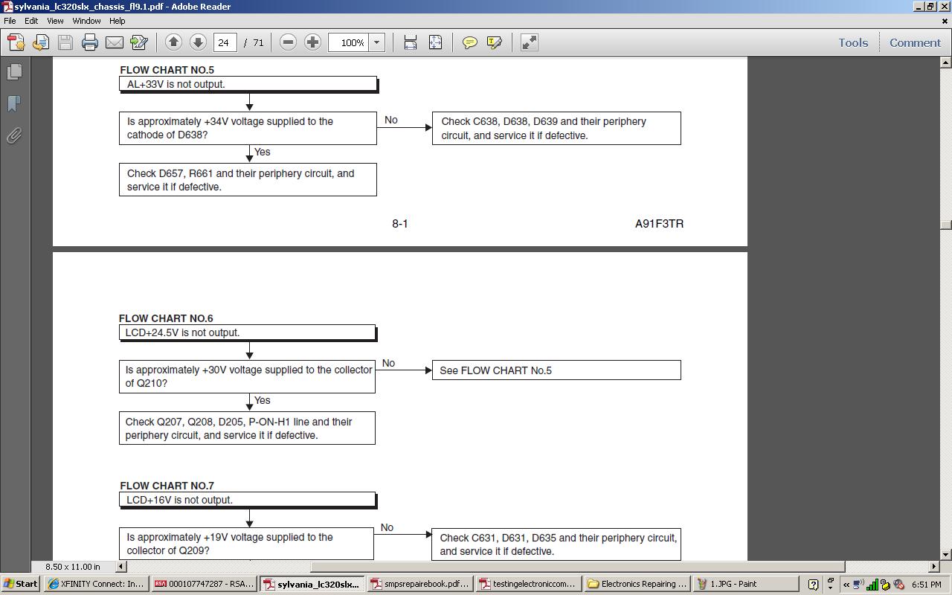Open Electronics Repairing folder from taskbar

tap(637, 584)
